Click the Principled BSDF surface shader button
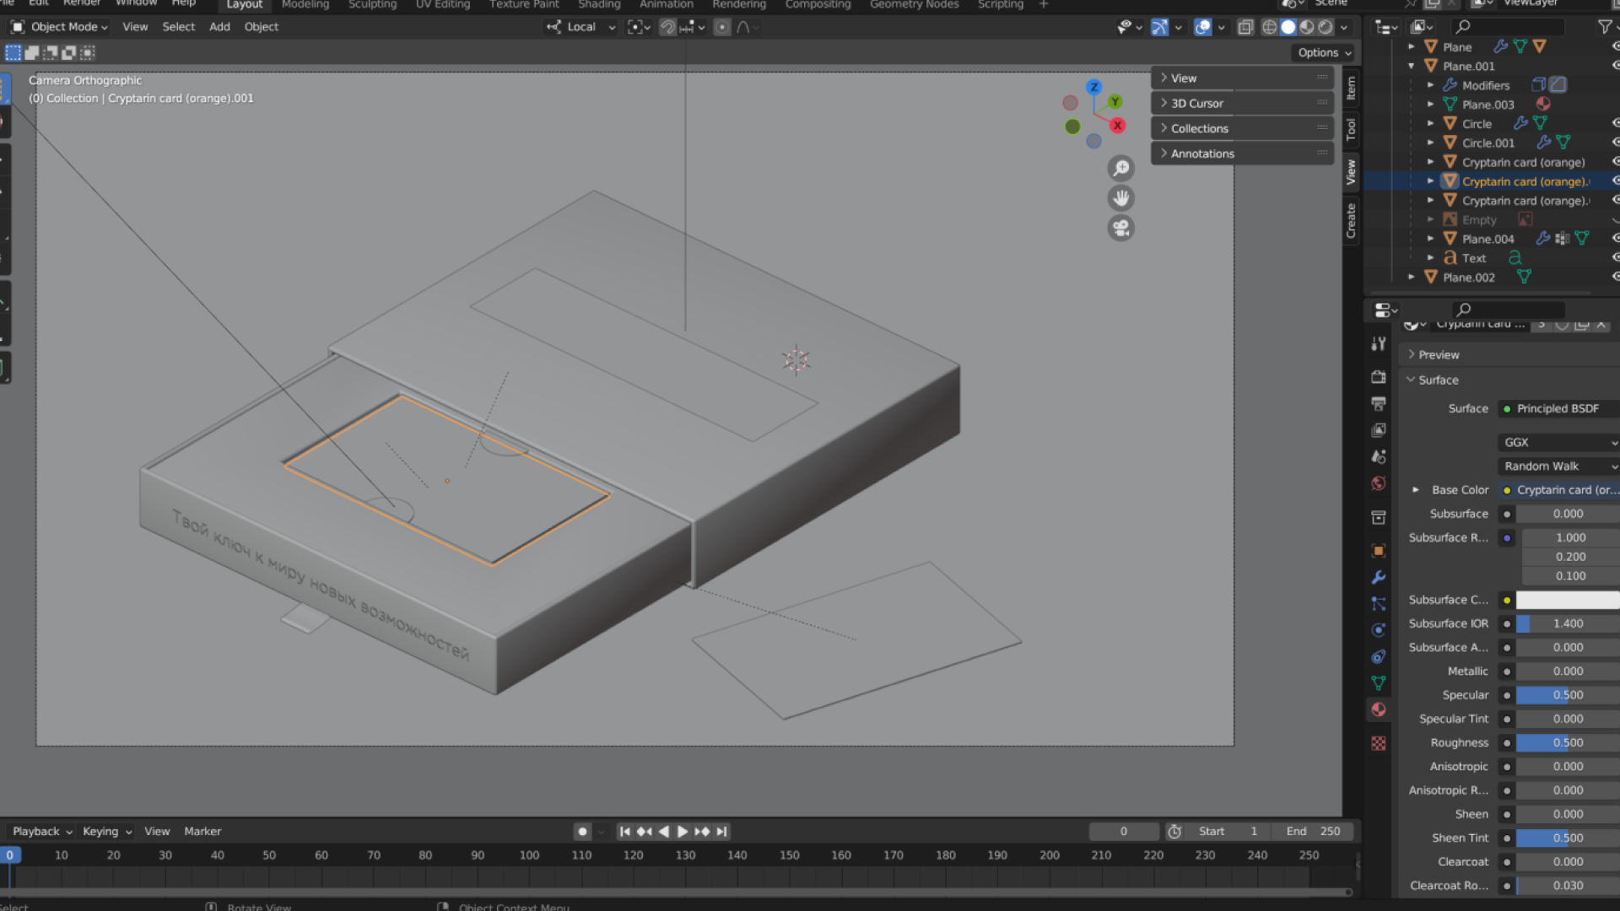Screen dimensions: 1620x911 click(1558, 408)
